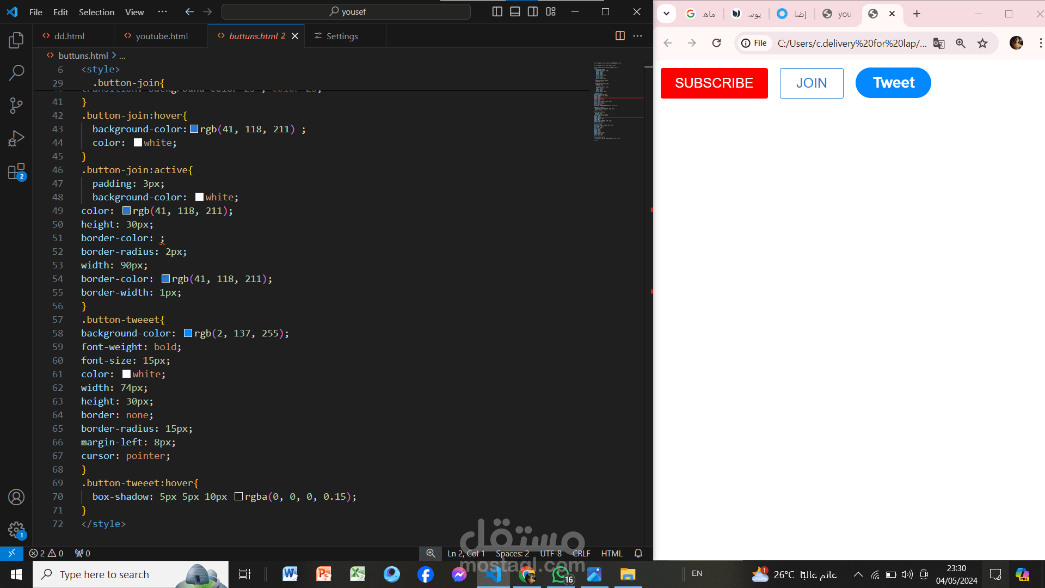Open the remote window status icon
This screenshot has width=1045, height=588.
click(11, 553)
